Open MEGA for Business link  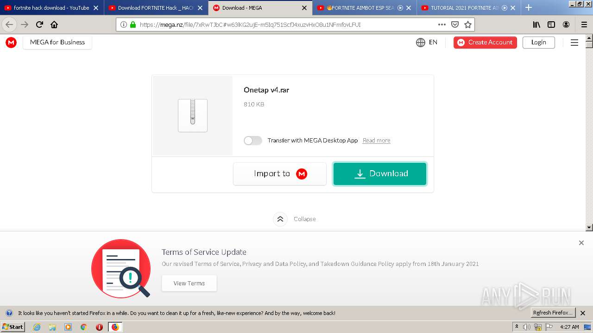57,43
